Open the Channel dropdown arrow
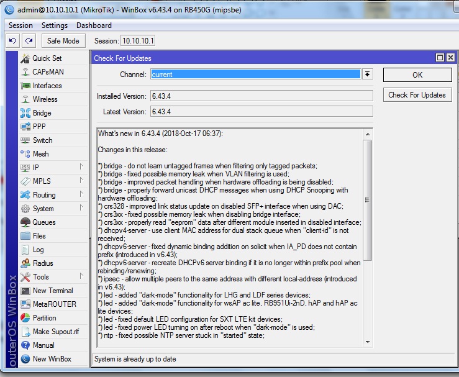The width and height of the screenshot is (459, 377). click(367, 74)
